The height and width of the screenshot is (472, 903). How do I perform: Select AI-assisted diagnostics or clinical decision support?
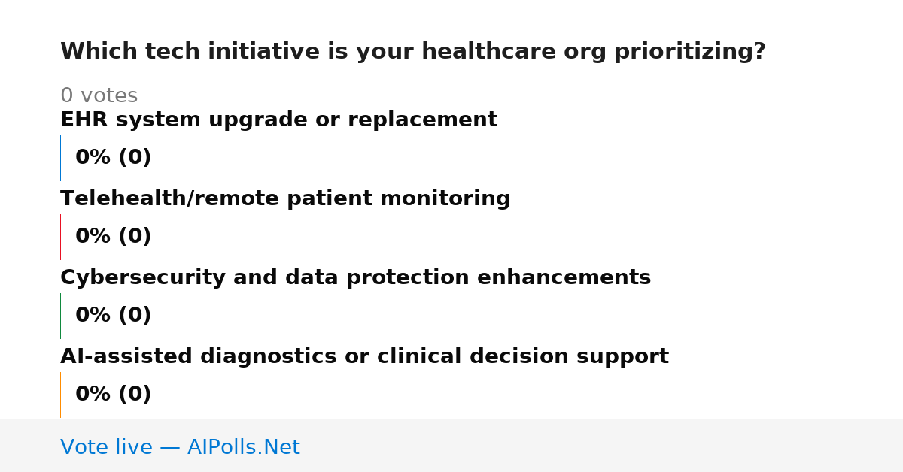364,357
